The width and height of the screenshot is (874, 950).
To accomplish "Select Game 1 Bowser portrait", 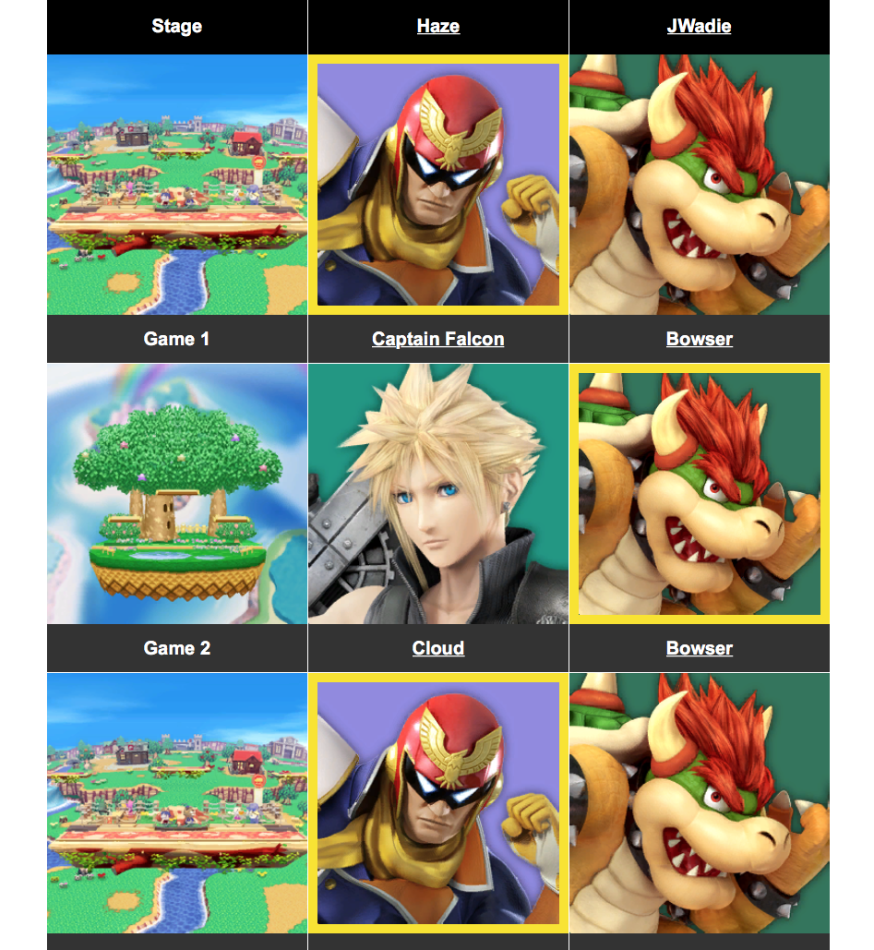I will coord(699,185).
